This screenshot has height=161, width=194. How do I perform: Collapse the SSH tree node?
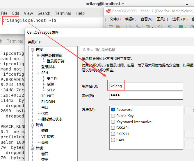tap(38, 73)
